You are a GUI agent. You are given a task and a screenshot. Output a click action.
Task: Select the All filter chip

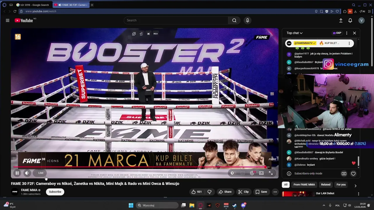(x=286, y=185)
